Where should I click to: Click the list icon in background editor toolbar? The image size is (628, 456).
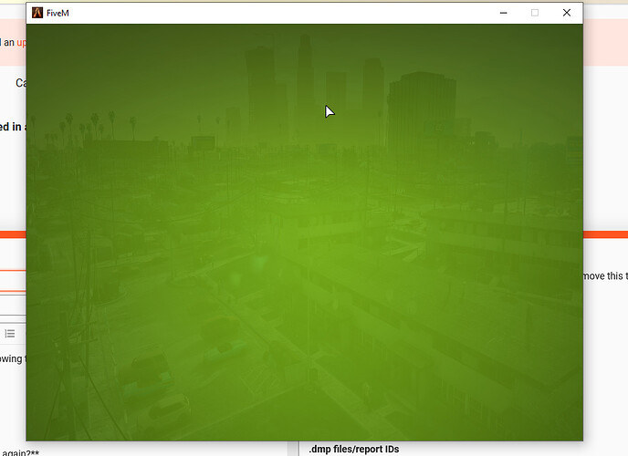click(x=10, y=333)
